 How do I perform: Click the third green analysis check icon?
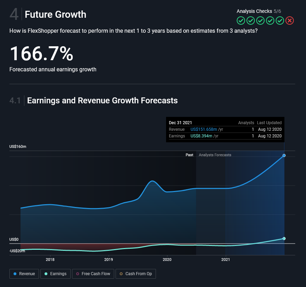(x=260, y=21)
